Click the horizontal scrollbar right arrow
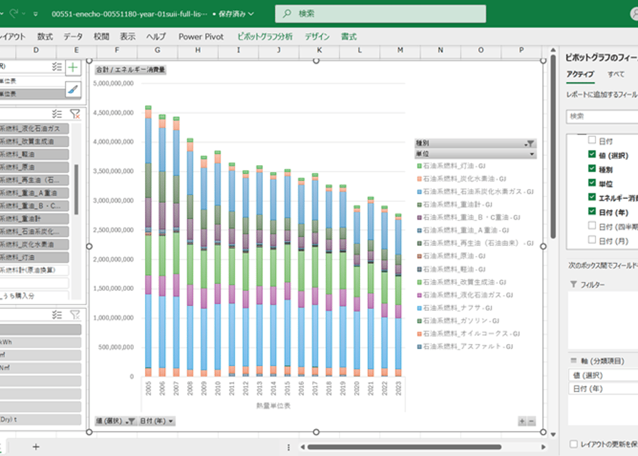 pyautogui.click(x=543, y=446)
